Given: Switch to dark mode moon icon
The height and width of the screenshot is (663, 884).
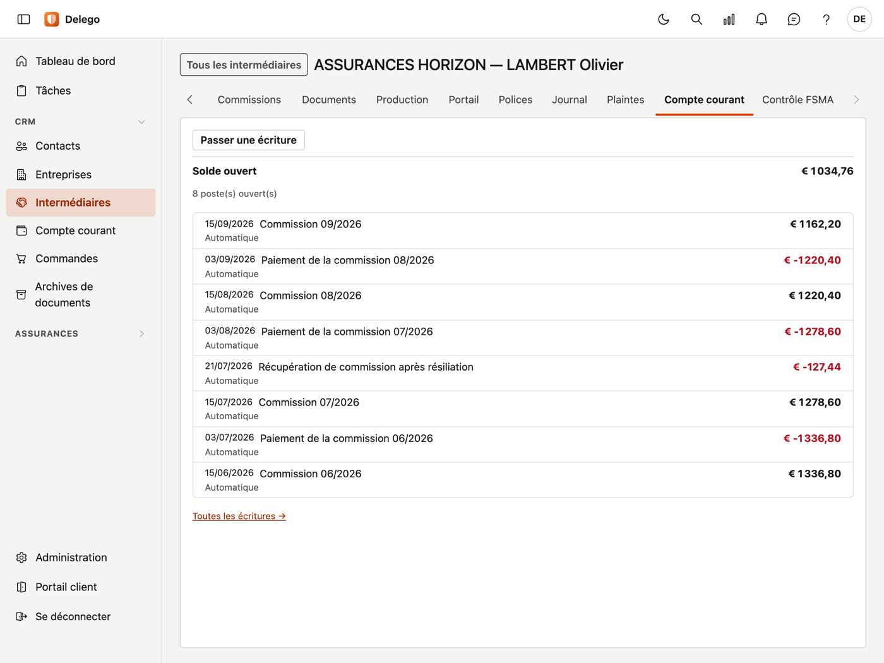Looking at the screenshot, I should click(x=664, y=19).
